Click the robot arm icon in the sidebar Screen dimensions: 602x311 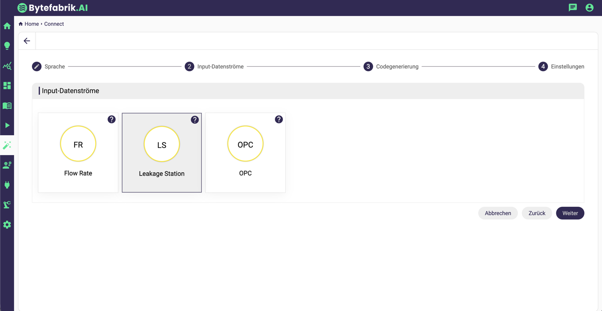click(7, 205)
